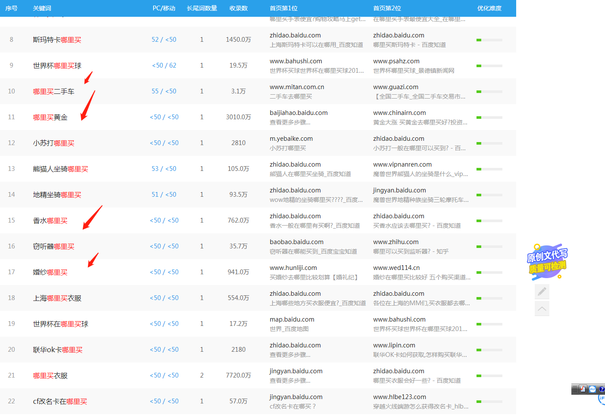This screenshot has width=605, height=415.
Task: Click the blue question mark help icon
Action: click(x=602, y=389)
